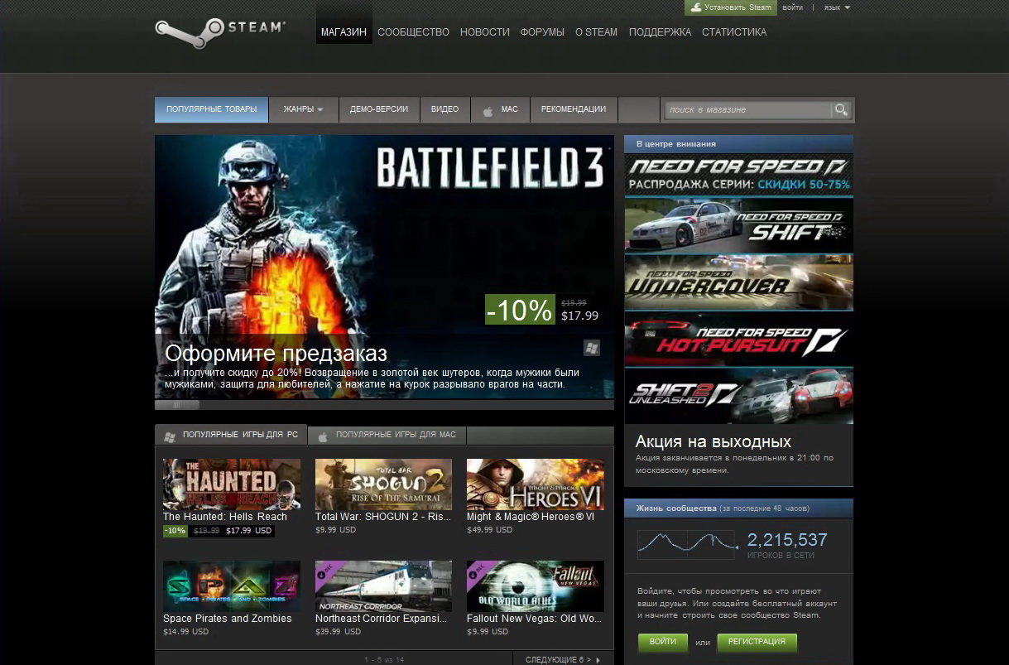Click 'Оформите предзаказ' headline
The image size is (1009, 665).
[276, 354]
